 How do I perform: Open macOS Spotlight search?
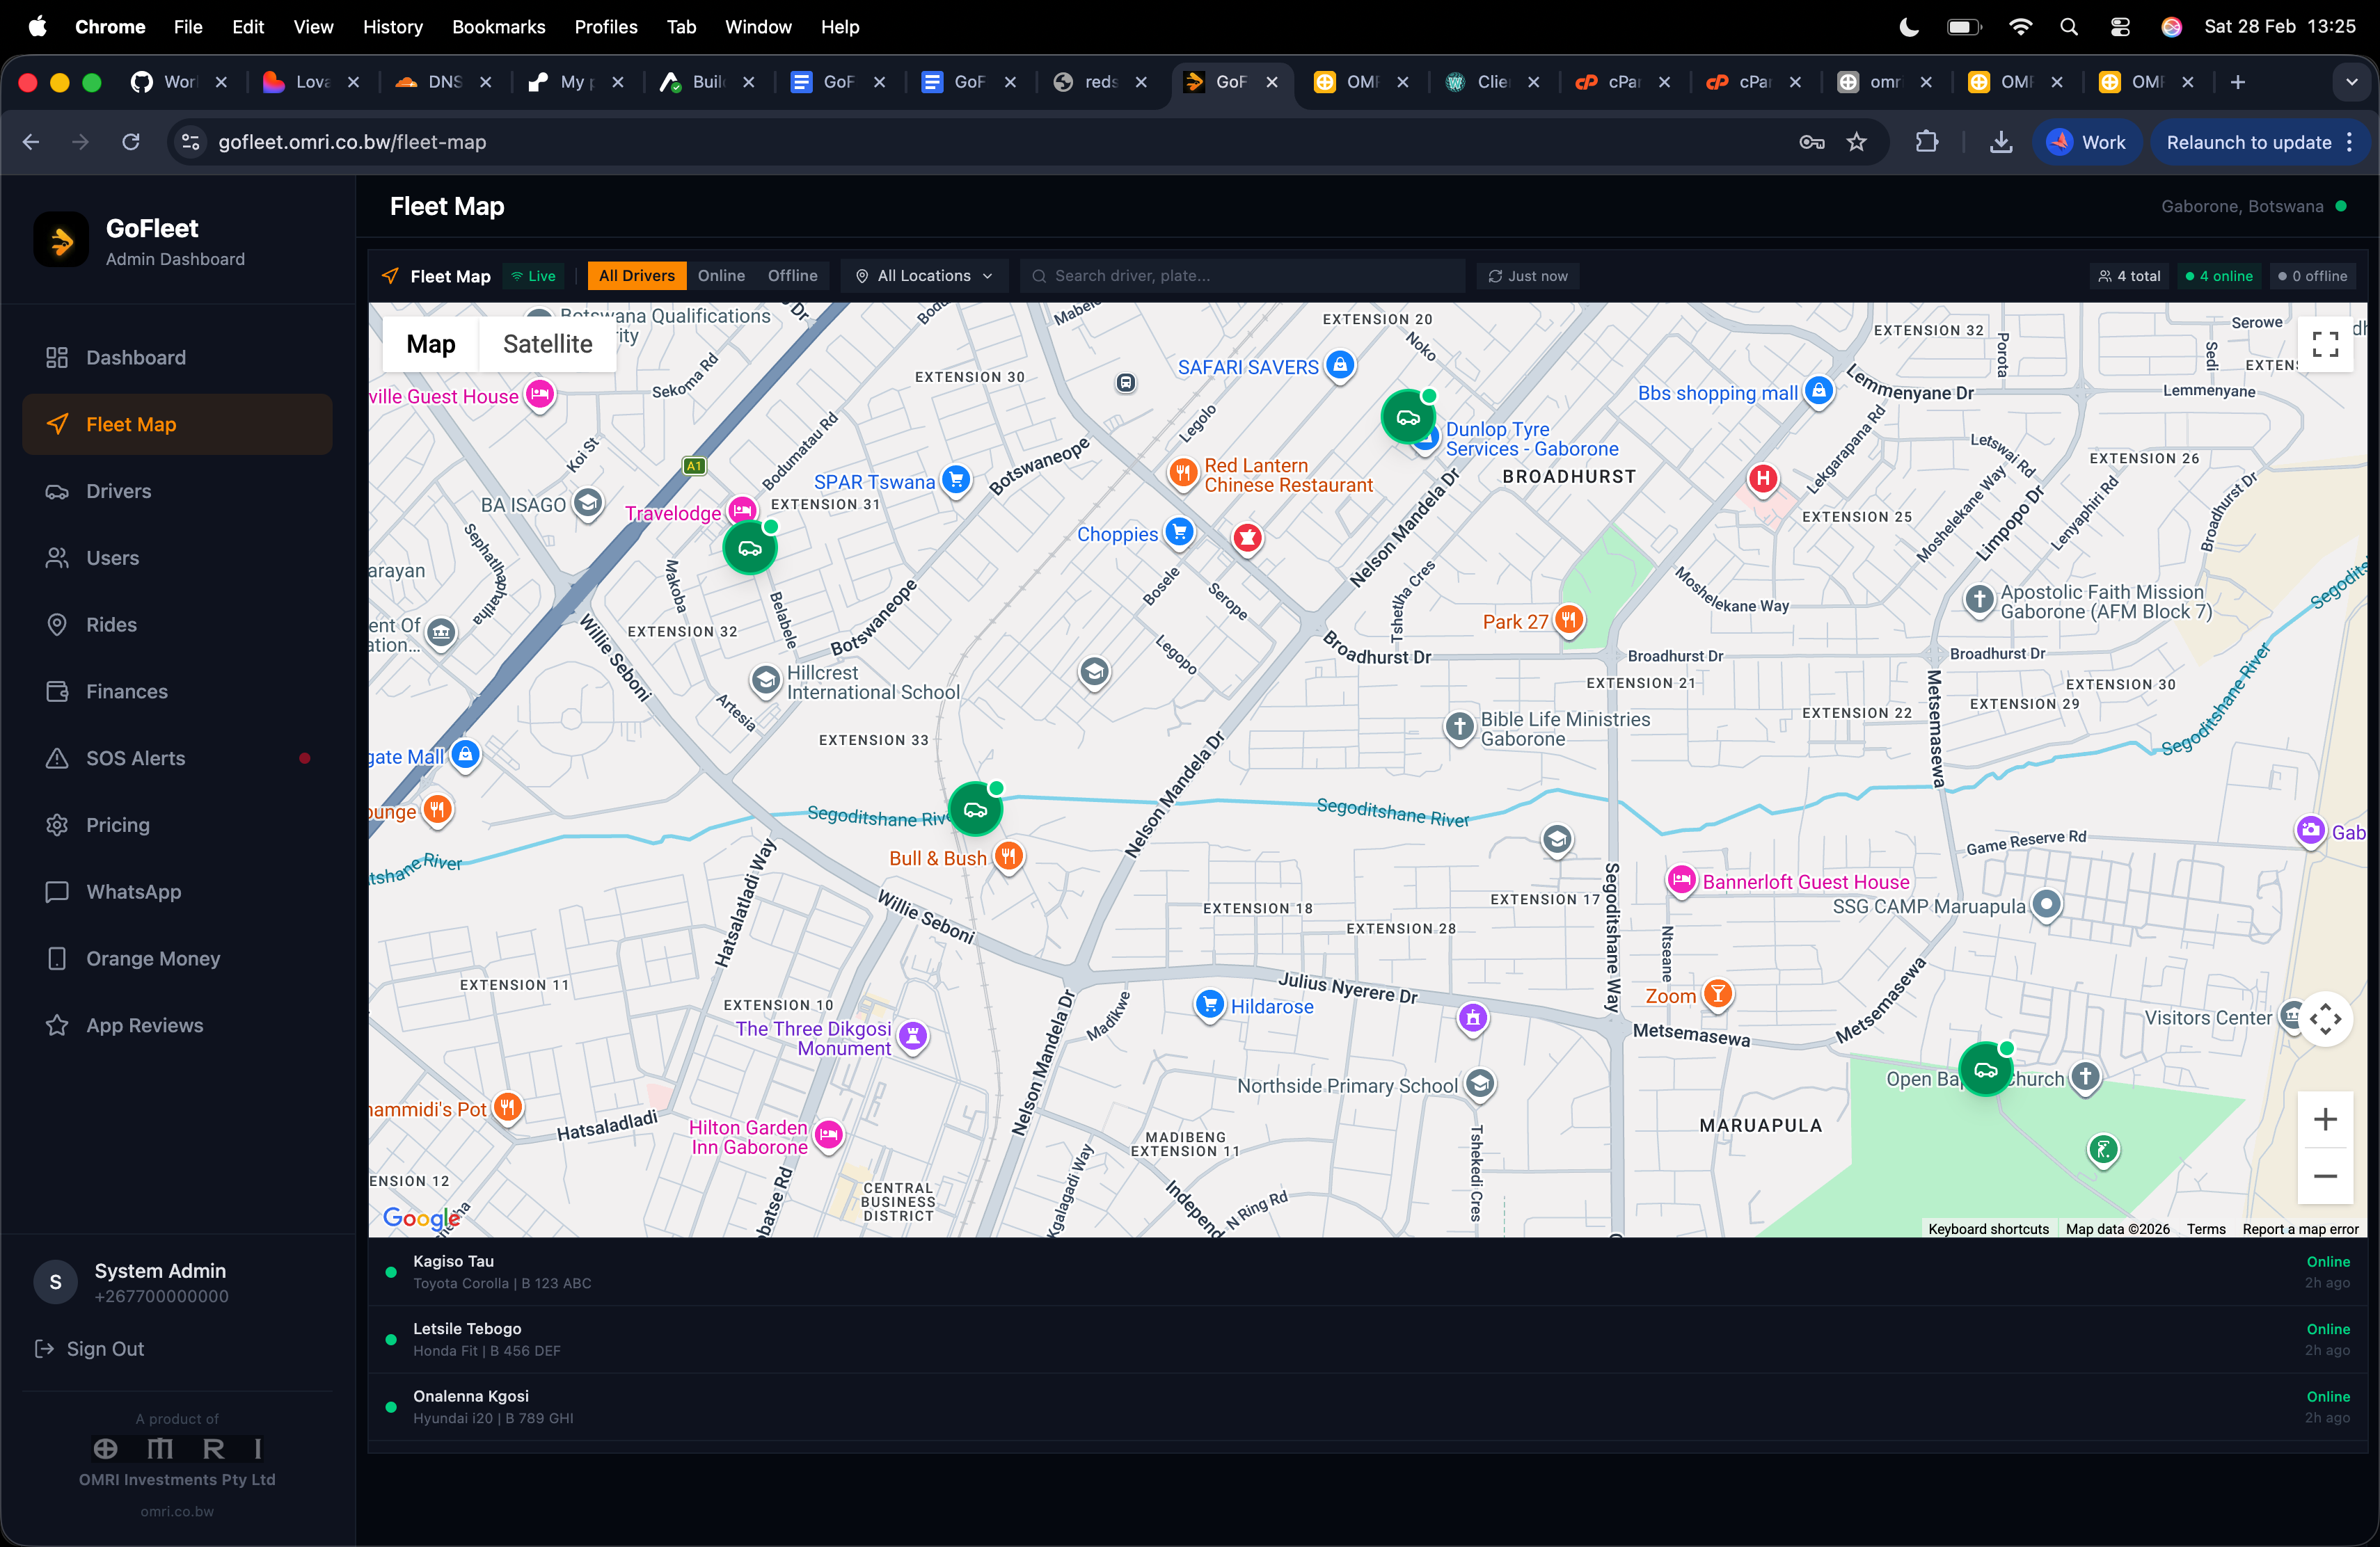click(2069, 27)
